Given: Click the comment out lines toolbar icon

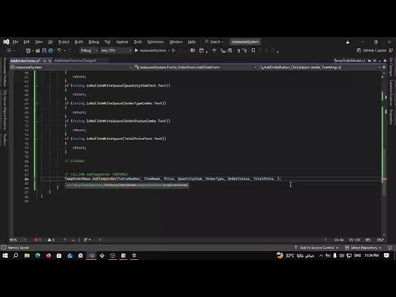Looking at the screenshot, I should [x=238, y=51].
